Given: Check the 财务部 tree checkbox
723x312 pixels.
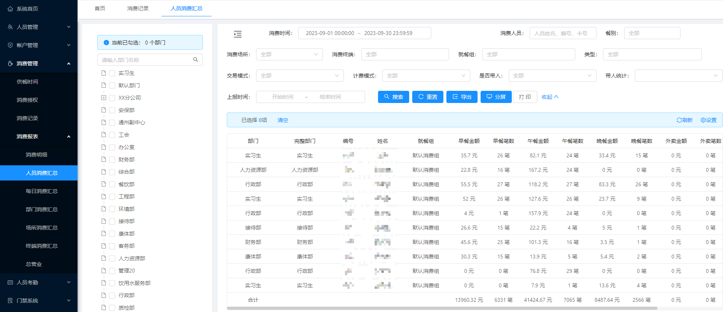Looking at the screenshot, I should pyautogui.click(x=112, y=160).
